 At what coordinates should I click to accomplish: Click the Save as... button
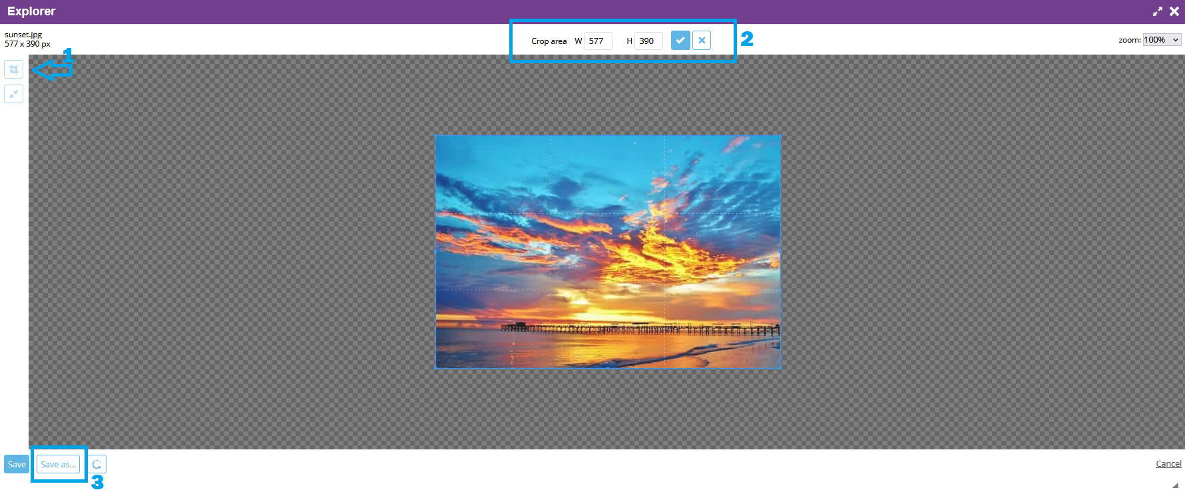(59, 464)
